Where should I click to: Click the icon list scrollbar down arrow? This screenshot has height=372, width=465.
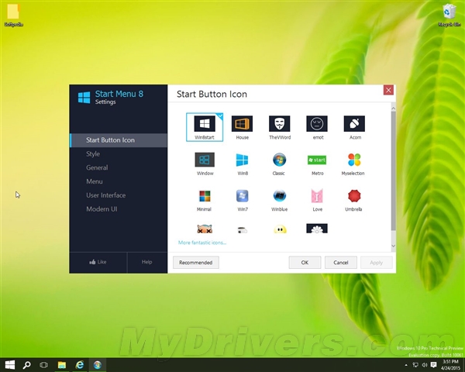coord(393,246)
